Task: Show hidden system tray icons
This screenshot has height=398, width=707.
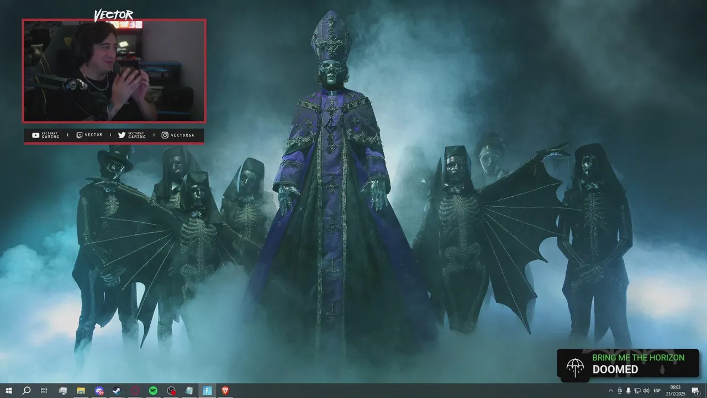Action: 611,391
